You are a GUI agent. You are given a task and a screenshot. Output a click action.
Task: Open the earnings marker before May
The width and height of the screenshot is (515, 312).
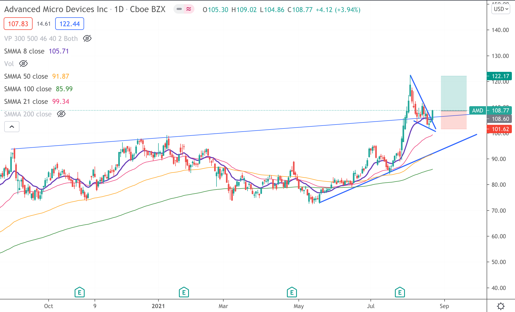(x=292, y=292)
